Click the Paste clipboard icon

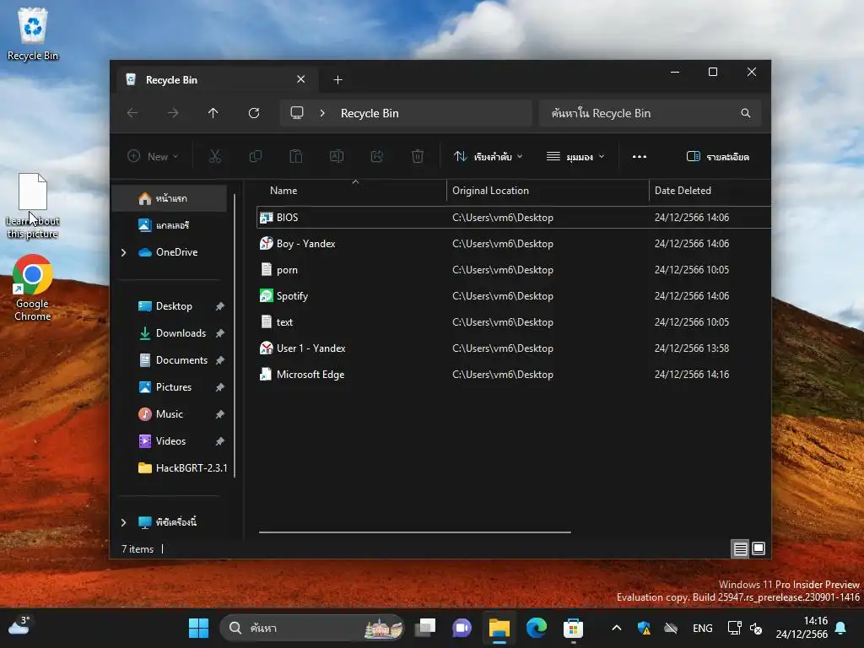coord(296,156)
